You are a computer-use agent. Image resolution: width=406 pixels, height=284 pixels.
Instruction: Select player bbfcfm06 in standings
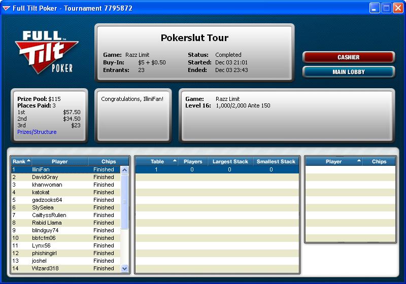point(66,238)
